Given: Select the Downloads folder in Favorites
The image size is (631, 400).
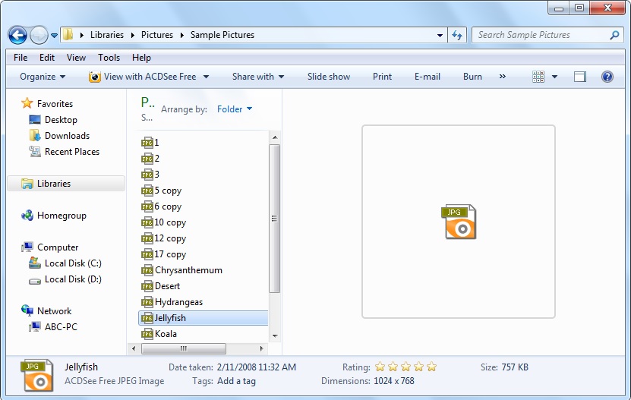Looking at the screenshot, I should (67, 136).
